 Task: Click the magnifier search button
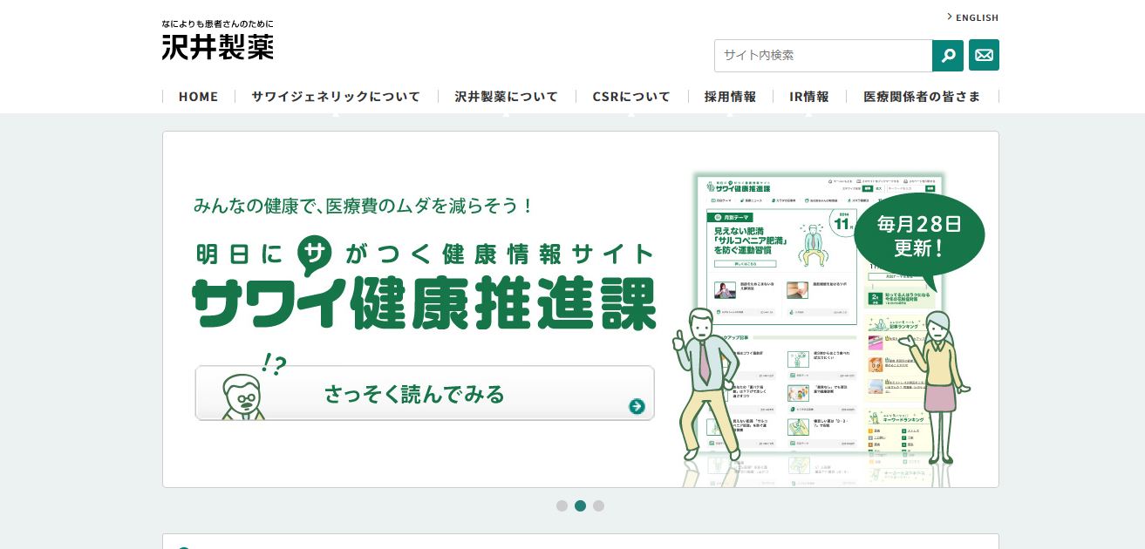[948, 55]
